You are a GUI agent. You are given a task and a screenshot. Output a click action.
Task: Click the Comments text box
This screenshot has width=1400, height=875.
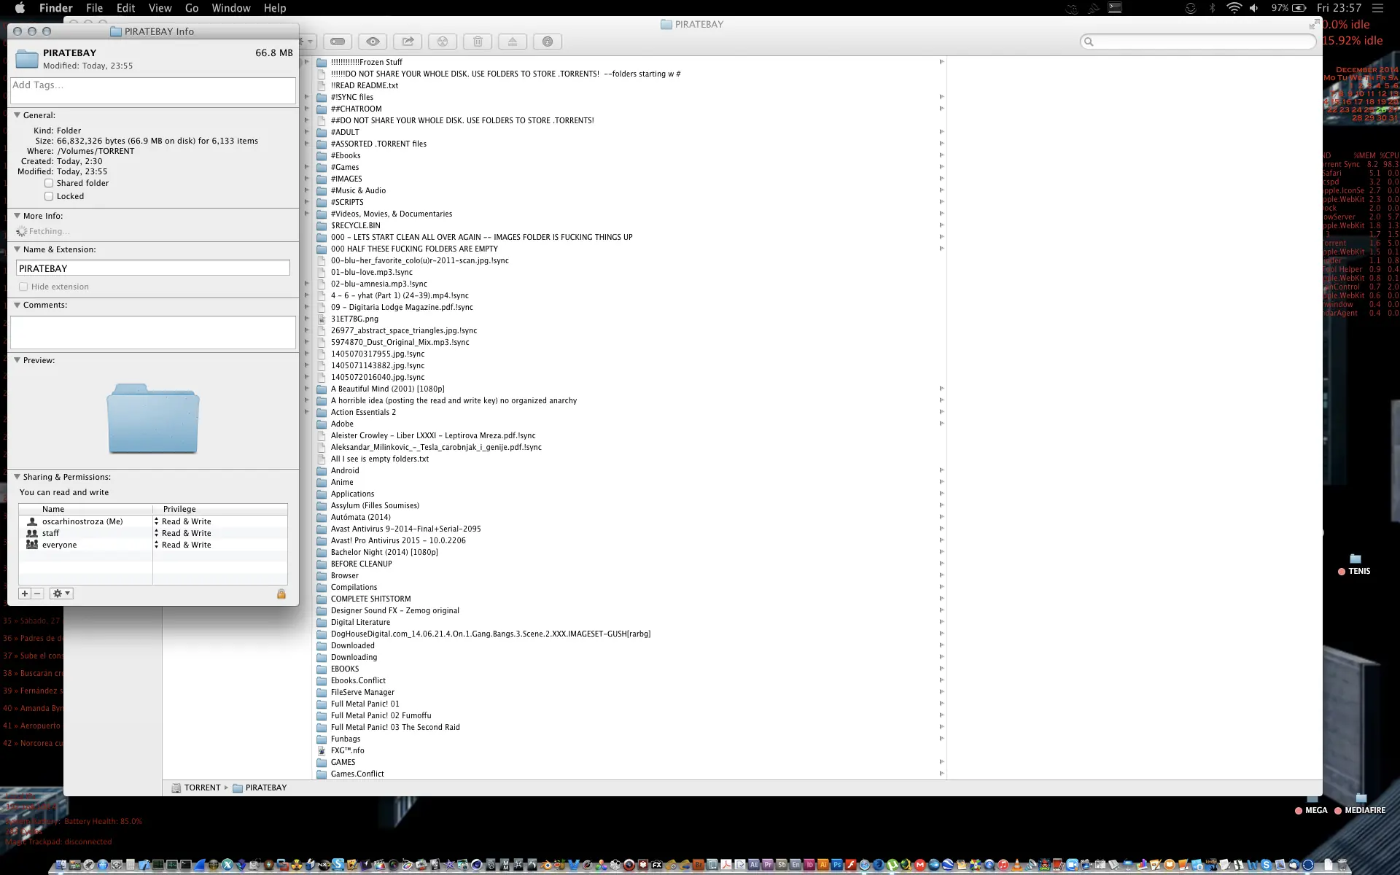point(153,332)
